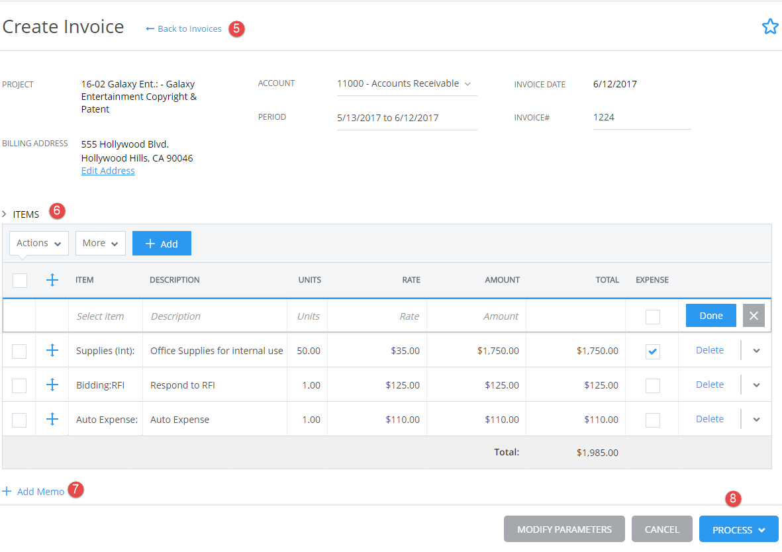Select checkbox for Supplies (Int) row

click(19, 351)
